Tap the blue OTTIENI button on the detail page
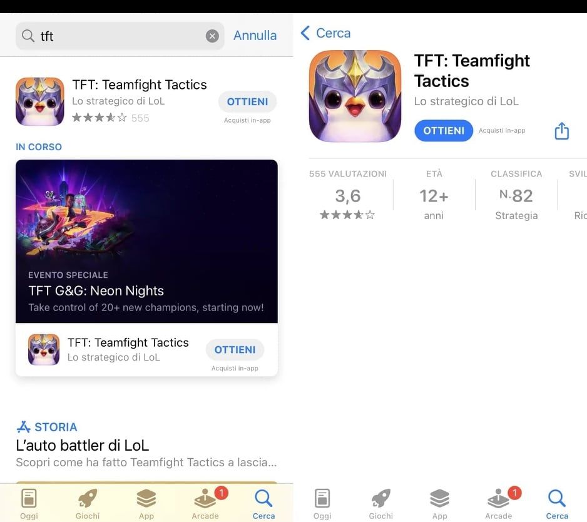 point(444,131)
